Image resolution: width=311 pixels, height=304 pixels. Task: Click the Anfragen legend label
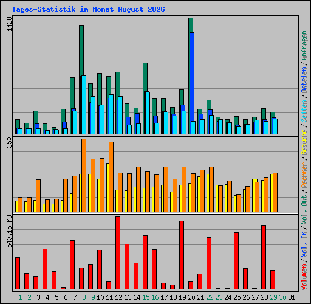coord(304,46)
